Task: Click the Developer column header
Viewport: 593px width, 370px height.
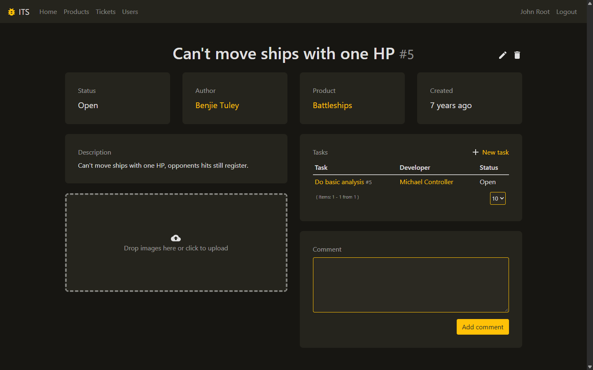Action: tap(415, 168)
